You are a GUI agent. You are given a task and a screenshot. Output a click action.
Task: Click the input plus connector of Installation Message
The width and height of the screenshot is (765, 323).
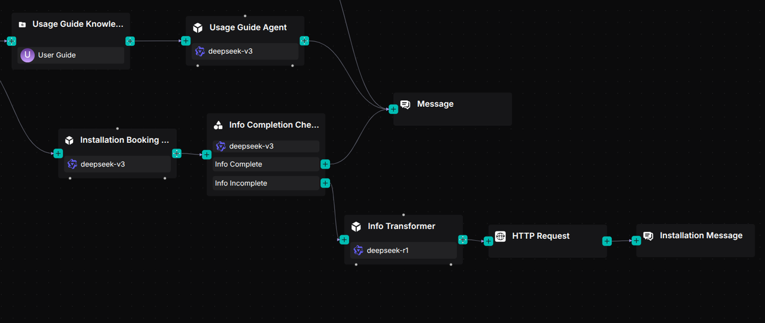[636, 241]
